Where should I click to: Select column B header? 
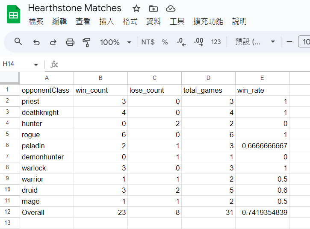point(100,78)
